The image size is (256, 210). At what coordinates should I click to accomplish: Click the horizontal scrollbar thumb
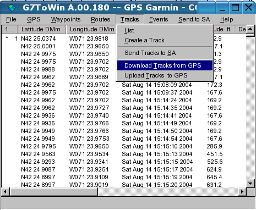coord(55,192)
